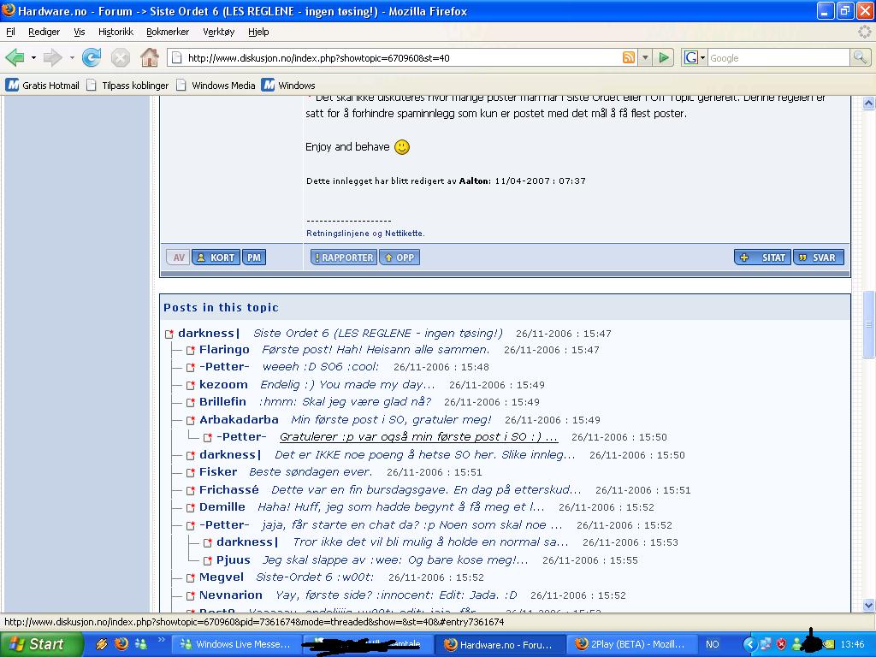Click the Forward arrow button
The height and width of the screenshot is (657, 876).
tap(52, 57)
